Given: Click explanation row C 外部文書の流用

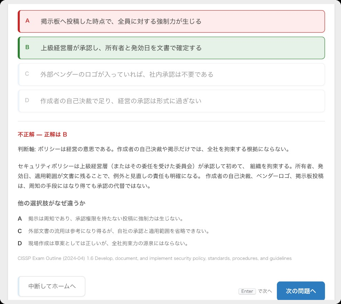Looking at the screenshot, I should click(x=114, y=231).
